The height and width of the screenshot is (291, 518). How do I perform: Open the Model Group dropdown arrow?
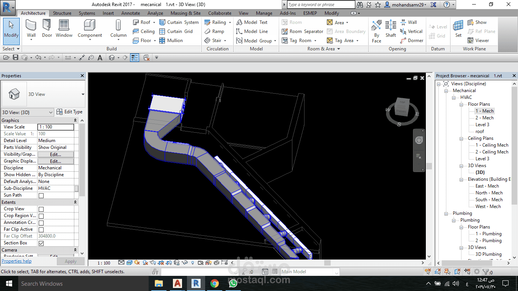275,41
